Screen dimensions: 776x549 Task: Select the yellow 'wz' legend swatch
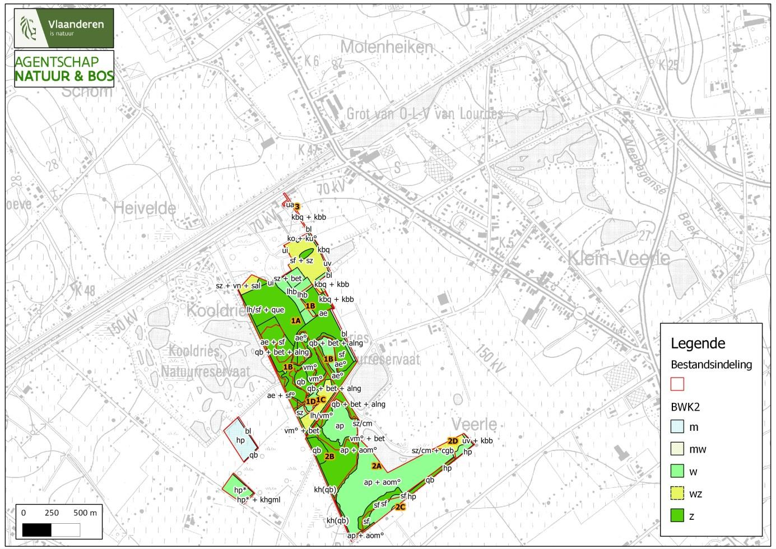(677, 494)
